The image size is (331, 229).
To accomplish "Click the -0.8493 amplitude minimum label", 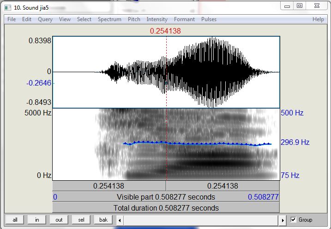I will point(39,103).
